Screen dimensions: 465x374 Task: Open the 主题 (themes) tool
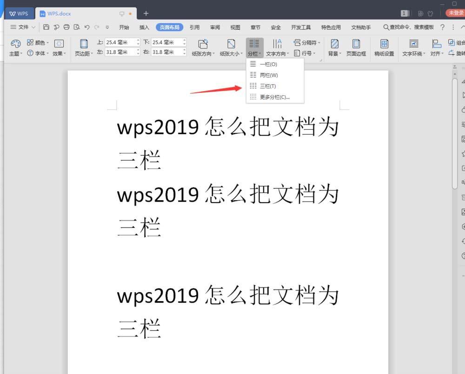pos(15,46)
